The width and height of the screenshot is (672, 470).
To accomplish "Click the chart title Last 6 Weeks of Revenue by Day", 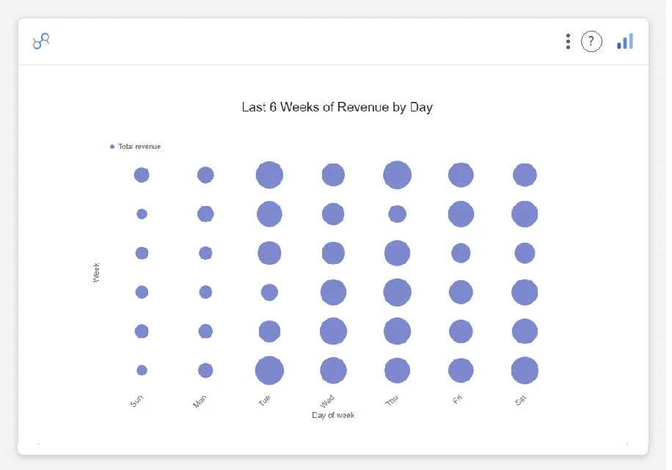I will (337, 107).
